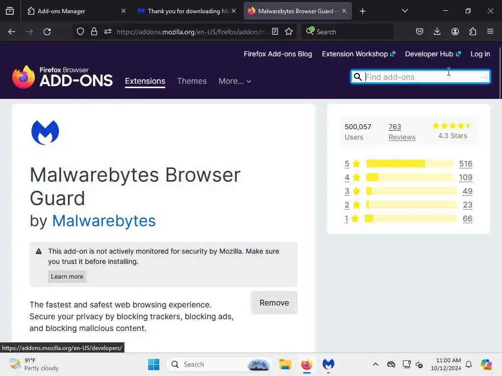This screenshot has width=502, height=376.
Task: View site security padlock info
Action: pyautogui.click(x=94, y=32)
